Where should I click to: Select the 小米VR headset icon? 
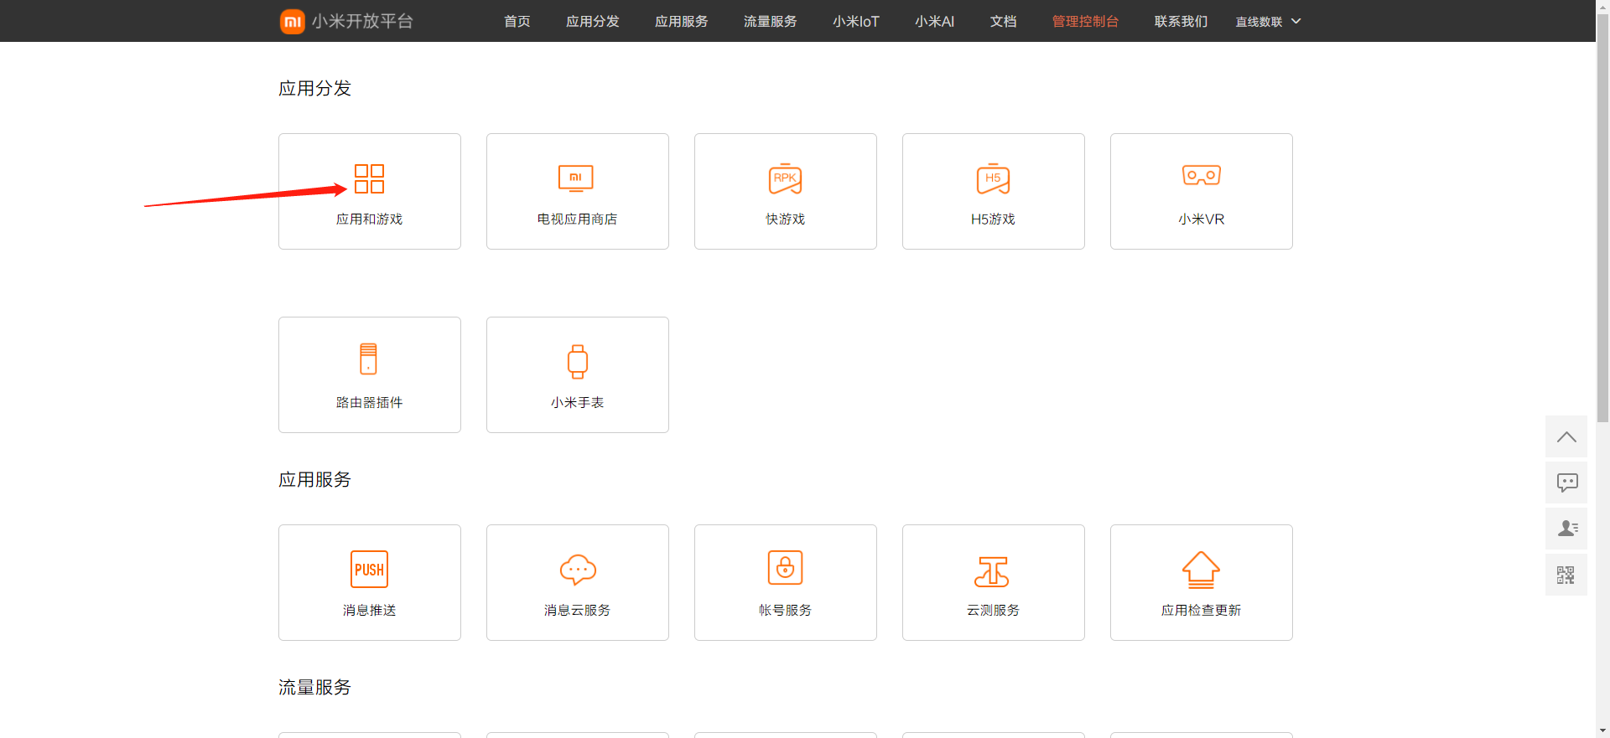[x=1201, y=176]
